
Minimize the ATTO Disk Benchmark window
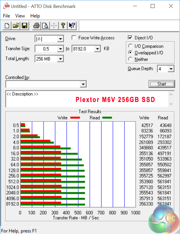[135, 6]
